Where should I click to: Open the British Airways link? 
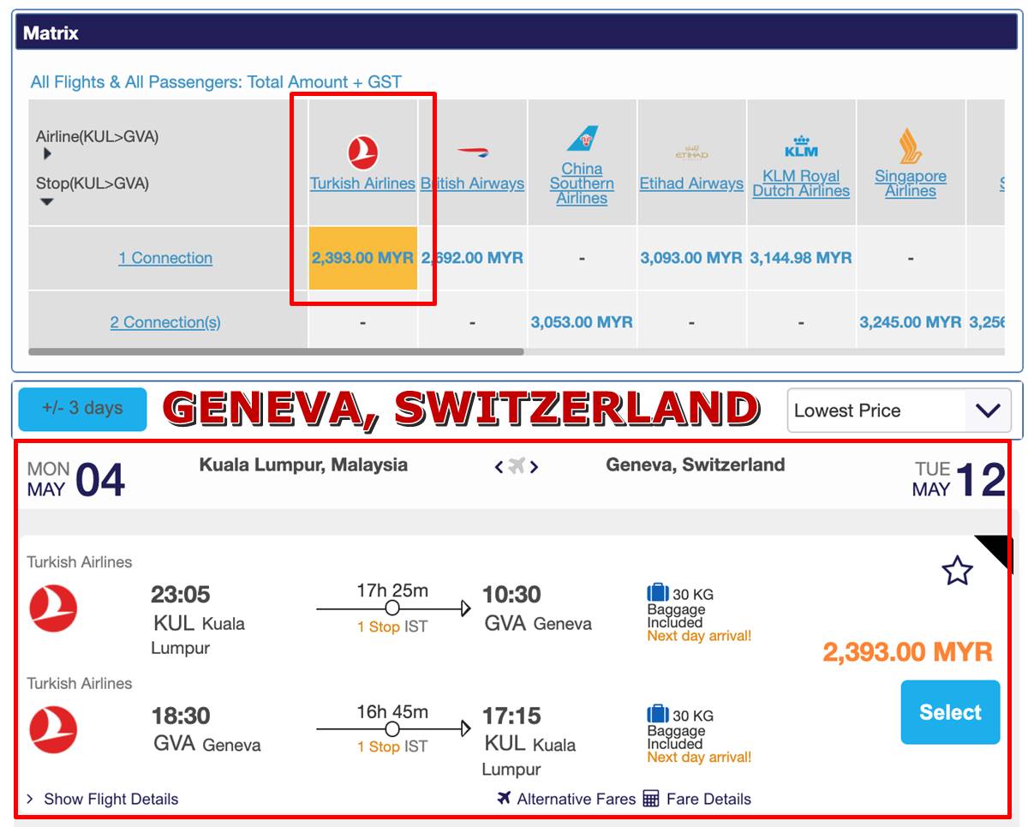click(472, 183)
